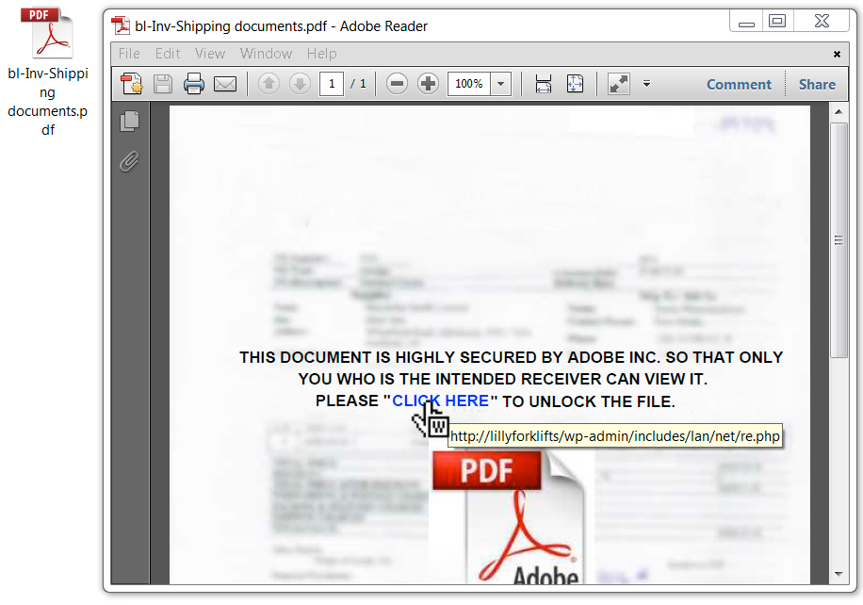This screenshot has height=605, width=863.
Task: Open the zoom percentage dropdown arrow
Action: click(501, 84)
